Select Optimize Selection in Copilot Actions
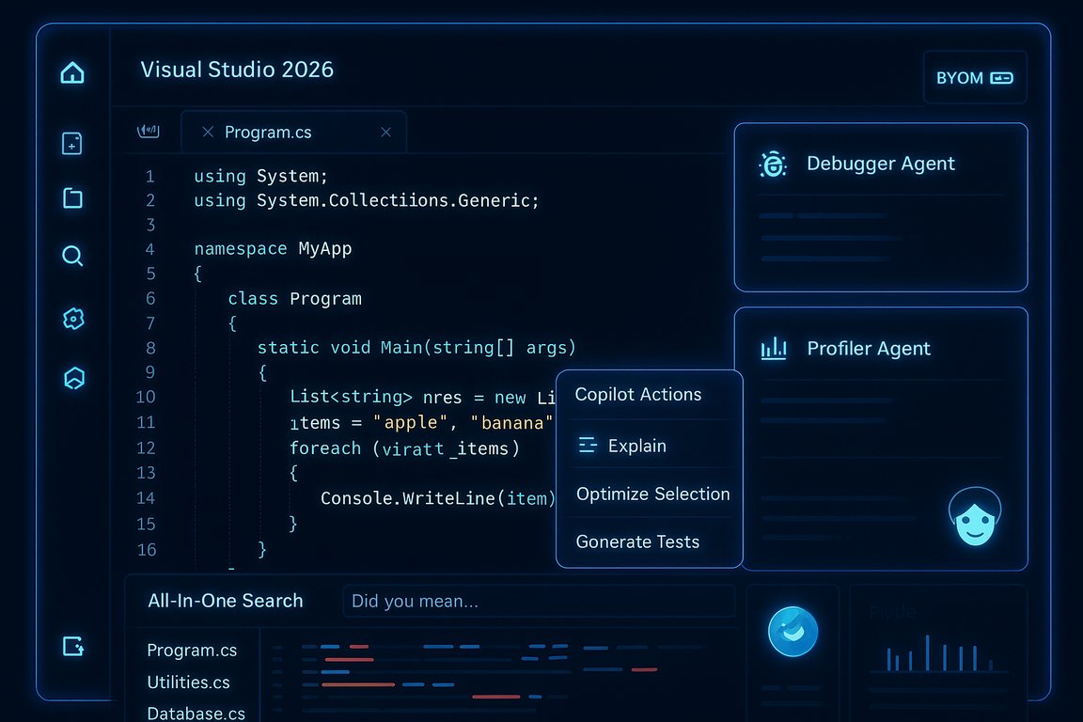 pos(652,494)
